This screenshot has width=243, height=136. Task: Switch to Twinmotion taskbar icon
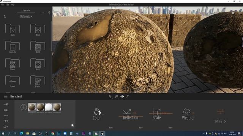(x=102, y=133)
